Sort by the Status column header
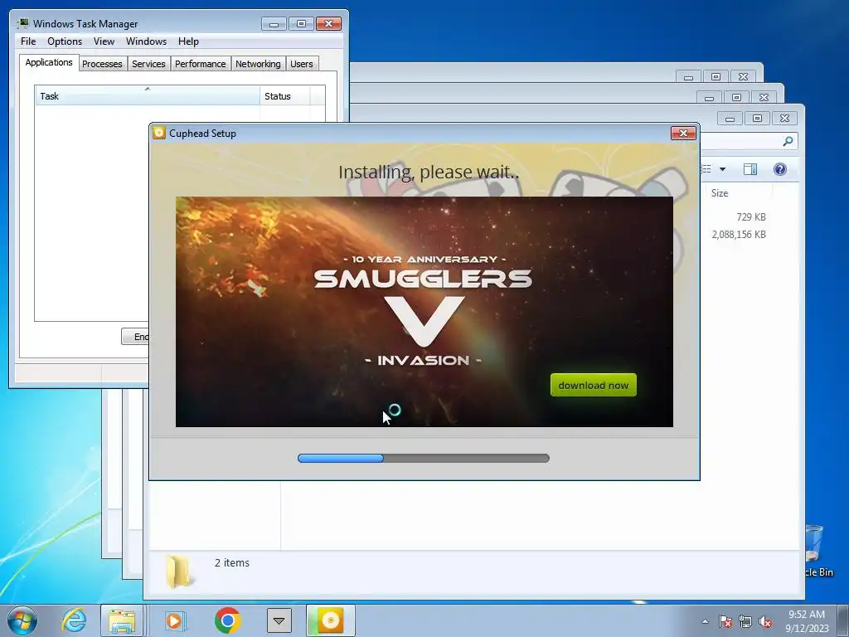 285,96
